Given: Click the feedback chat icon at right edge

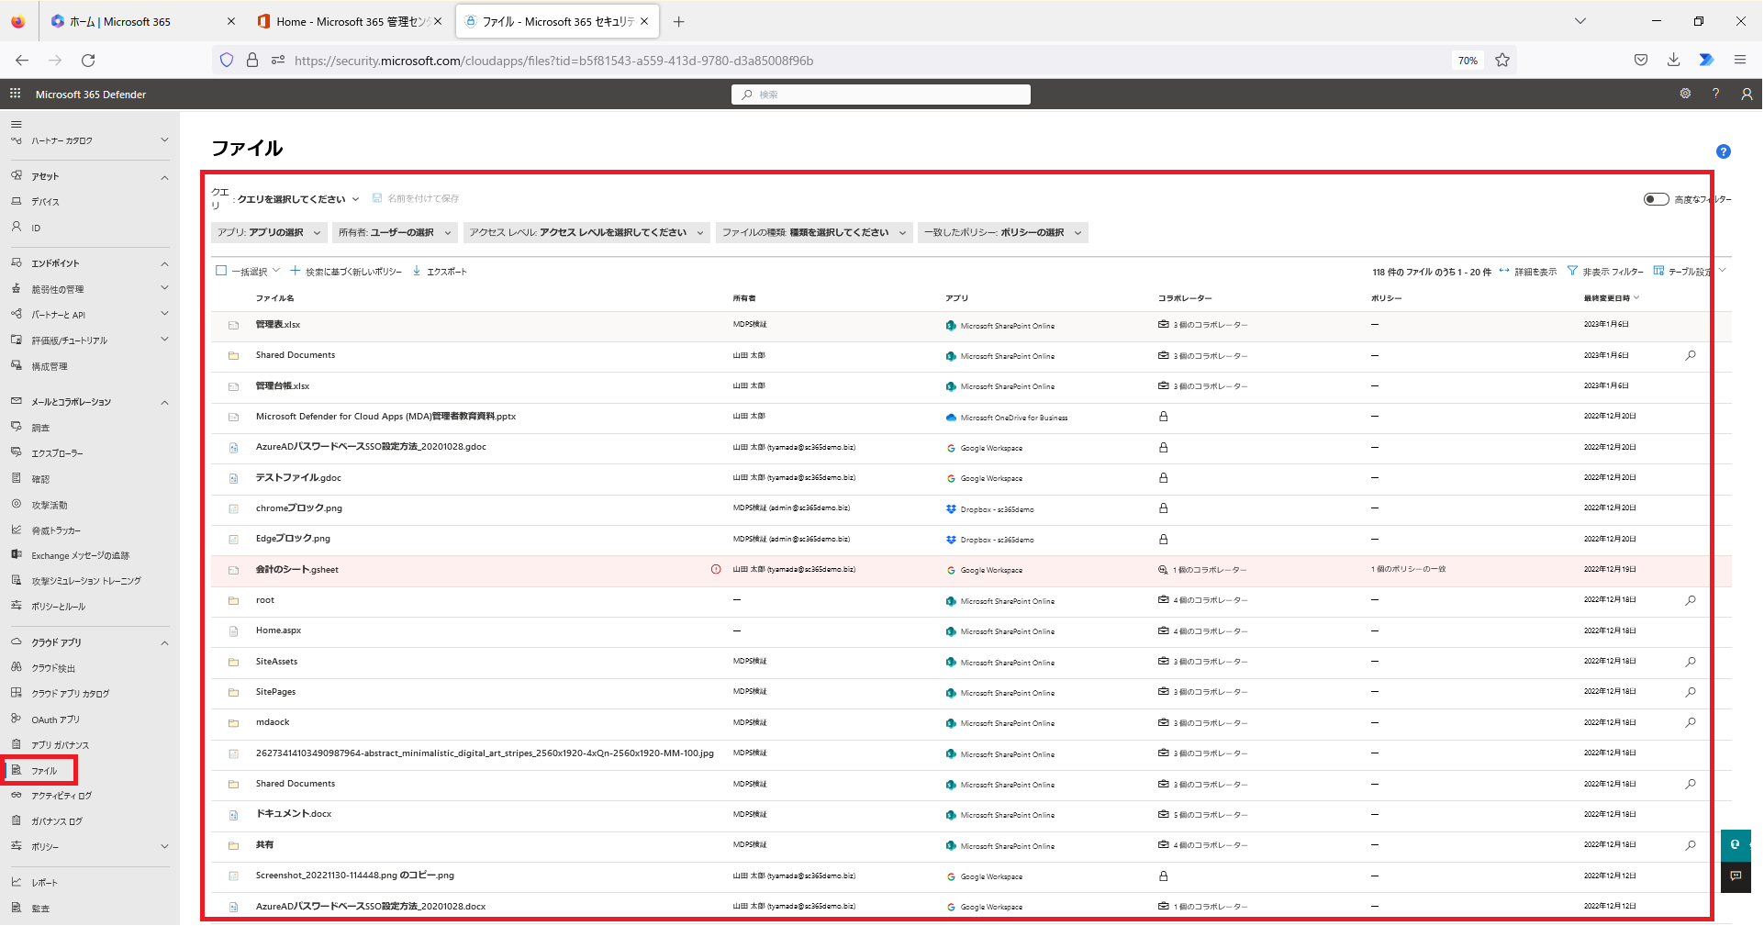Looking at the screenshot, I should click(1736, 876).
